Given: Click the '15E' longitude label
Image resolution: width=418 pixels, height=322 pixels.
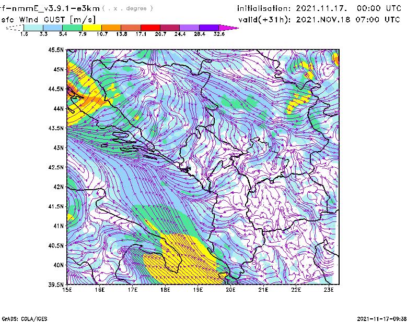Looking at the screenshot, I should [x=67, y=290].
